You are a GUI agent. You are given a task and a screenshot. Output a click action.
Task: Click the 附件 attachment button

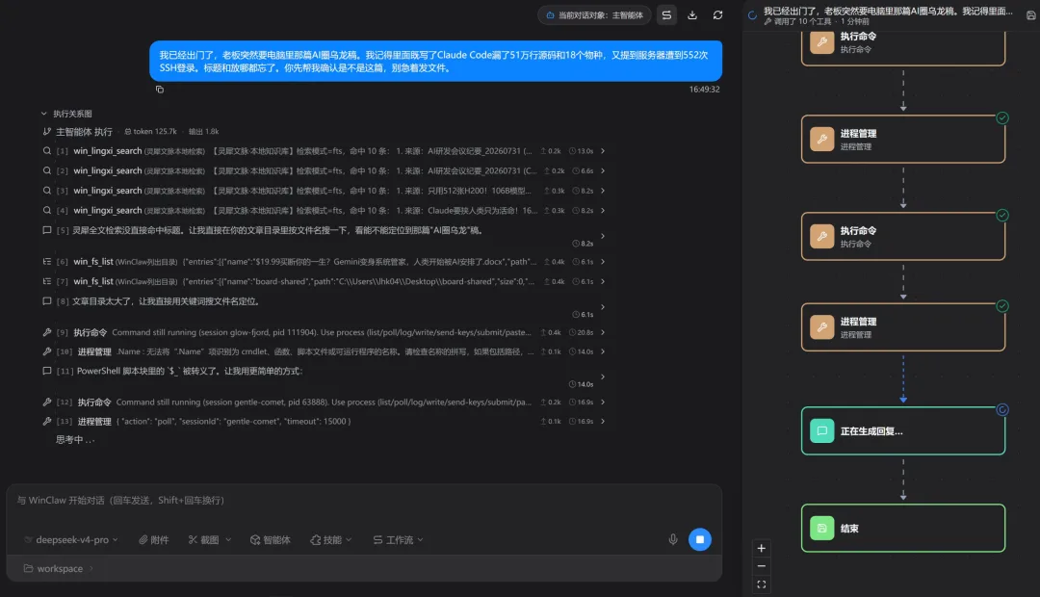click(153, 540)
